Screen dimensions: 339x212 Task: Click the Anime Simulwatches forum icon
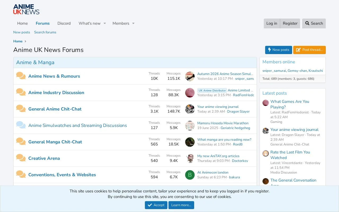[x=21, y=125]
